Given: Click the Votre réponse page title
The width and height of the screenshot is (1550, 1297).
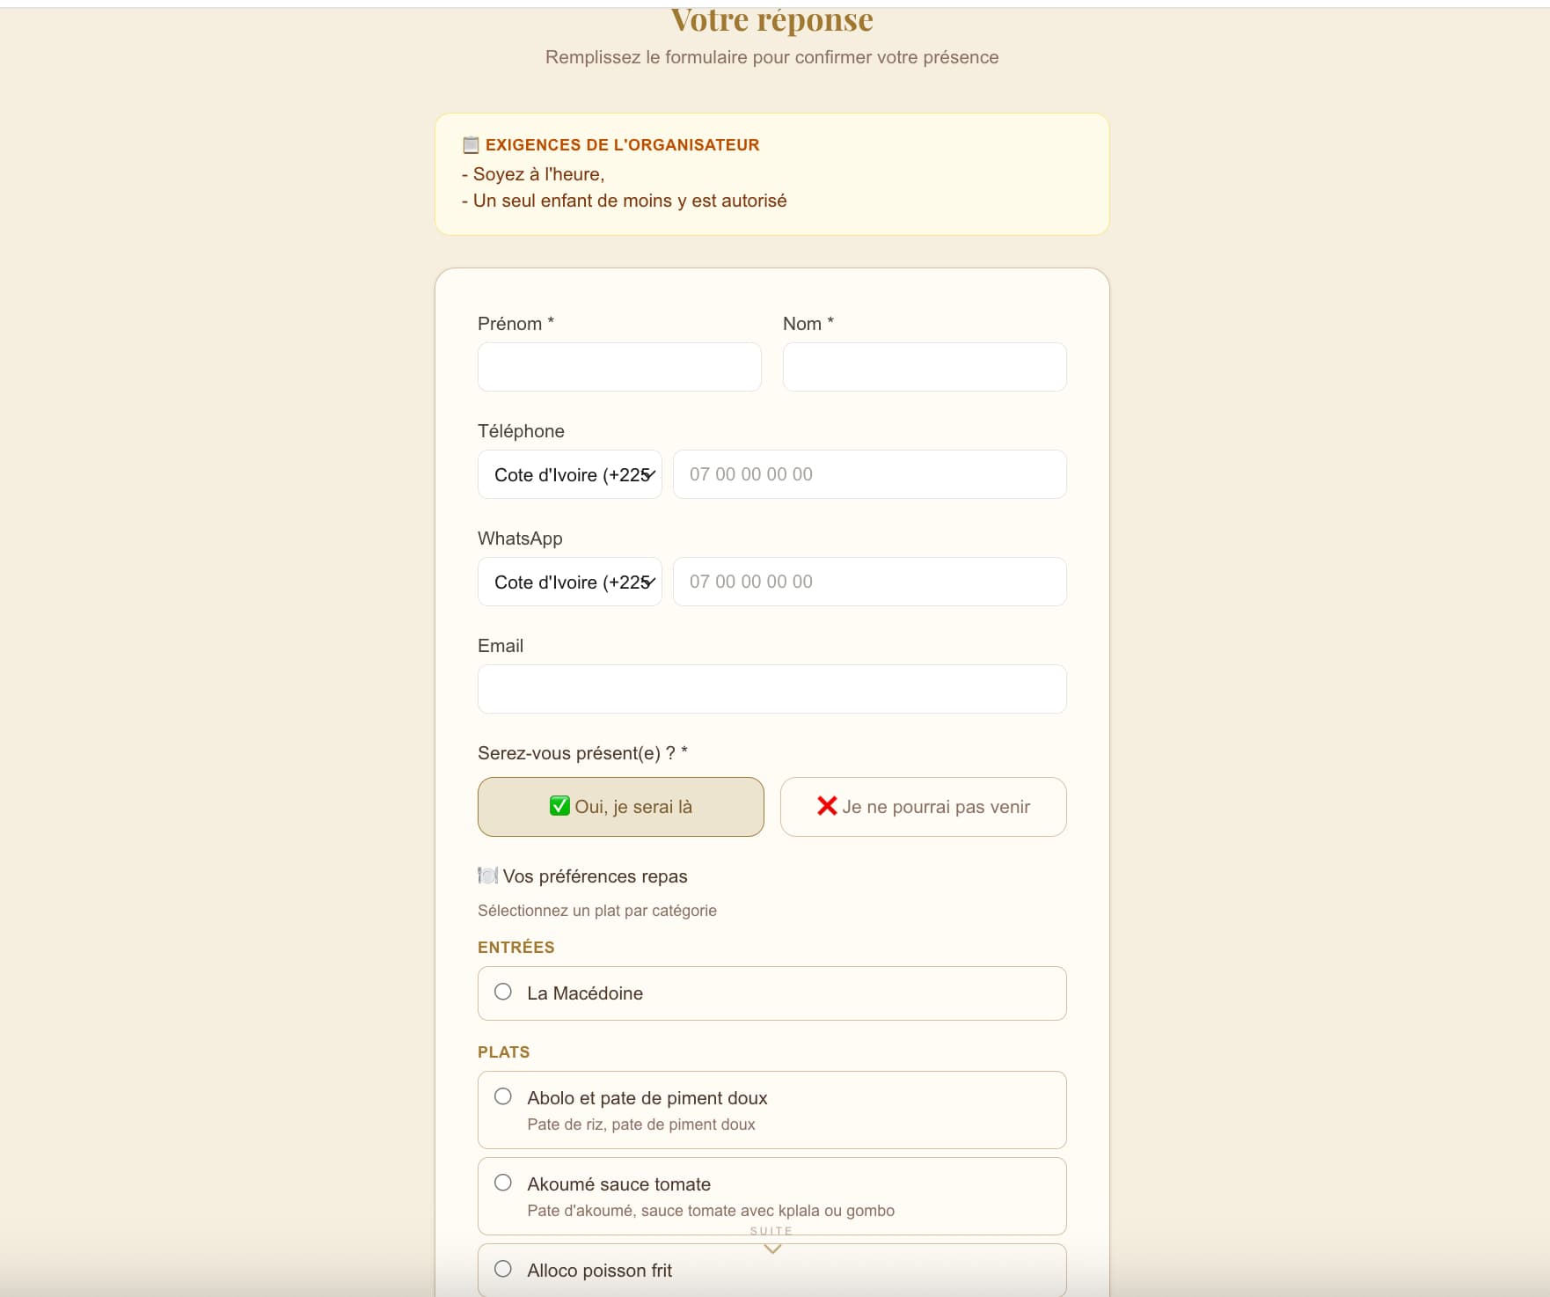Looking at the screenshot, I should tap(771, 20).
